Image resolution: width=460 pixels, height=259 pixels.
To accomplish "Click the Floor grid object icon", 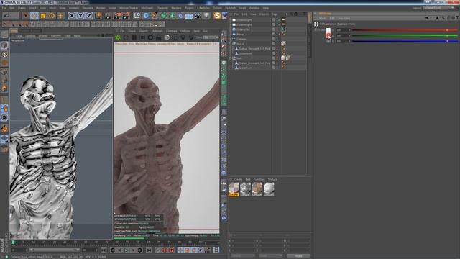I will [x=189, y=16].
